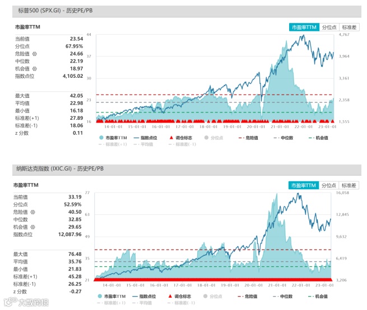The height and width of the screenshot is (310, 367).
Task: Toggle 危险值 legend line in 标普500 chart
Action: pyautogui.click(x=248, y=138)
